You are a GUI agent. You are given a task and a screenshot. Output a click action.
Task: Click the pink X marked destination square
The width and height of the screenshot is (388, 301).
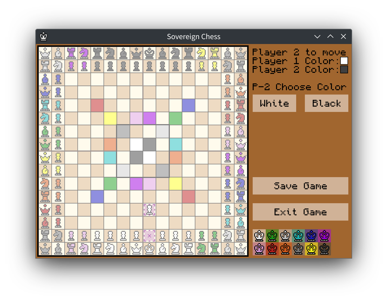point(149,235)
